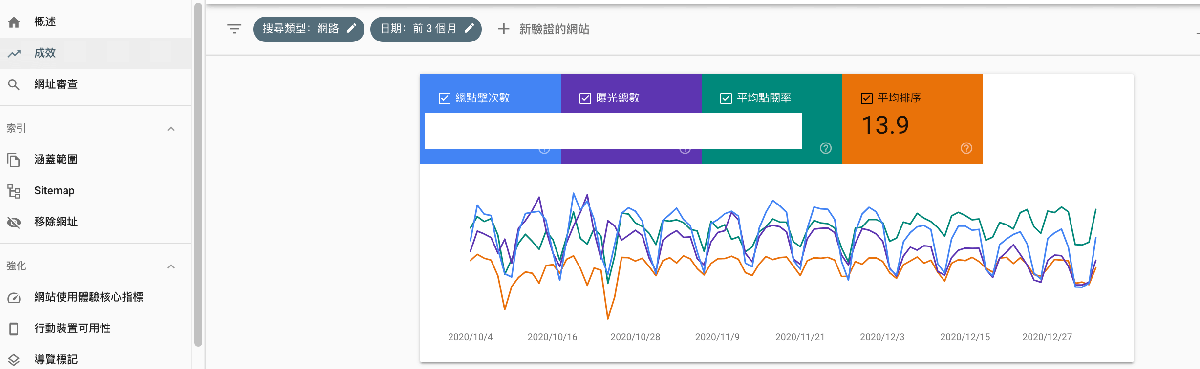Image resolution: width=1200 pixels, height=369 pixels.
Task: Click the 強化 section header
Action: [x=95, y=266]
